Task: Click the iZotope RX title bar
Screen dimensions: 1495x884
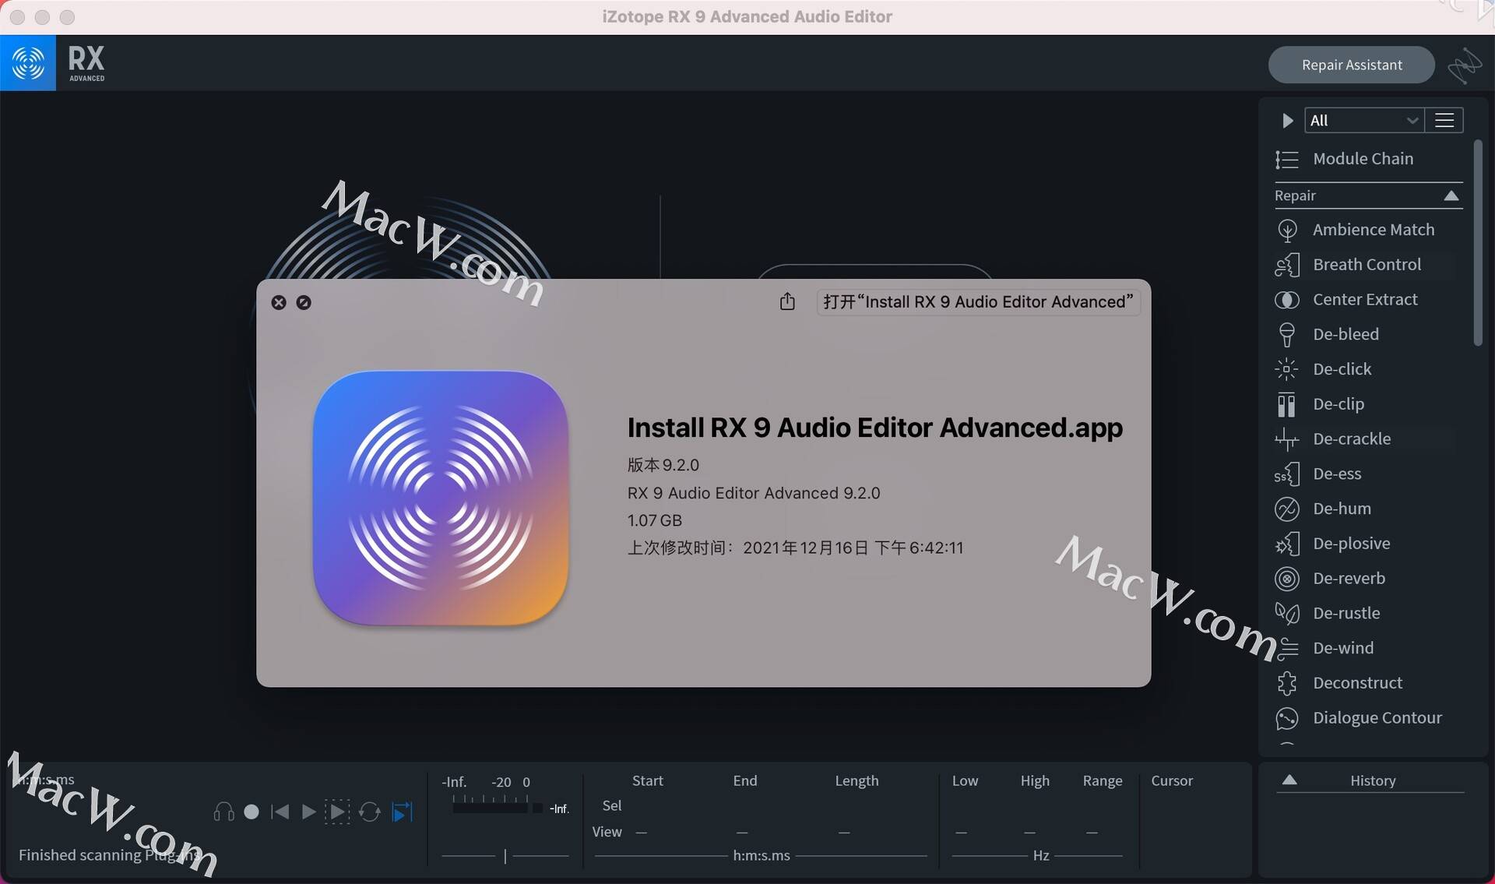Action: pyautogui.click(x=747, y=17)
